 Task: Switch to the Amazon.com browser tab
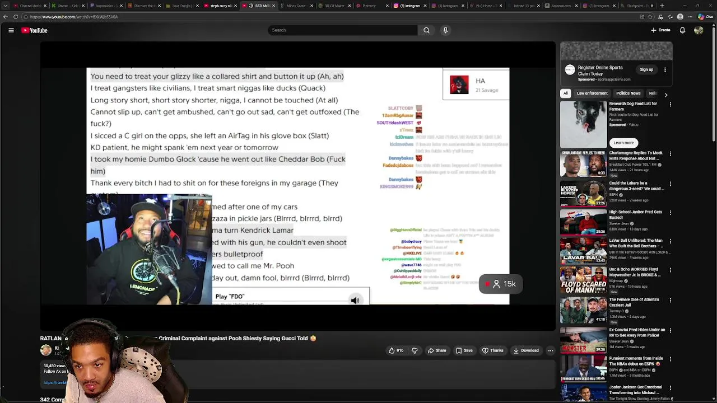point(560,6)
